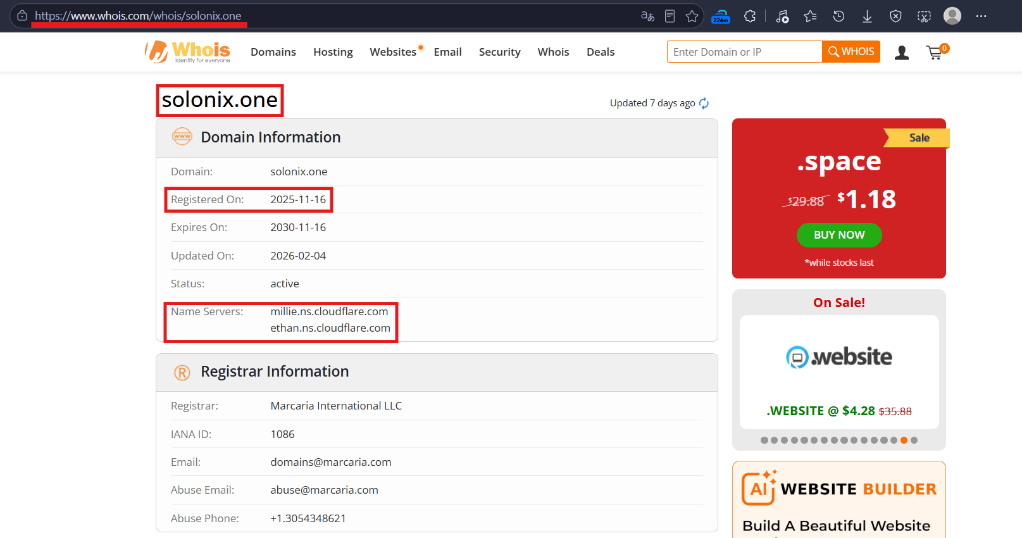The width and height of the screenshot is (1022, 538).
Task: Open the reader view icon
Action: 670,16
